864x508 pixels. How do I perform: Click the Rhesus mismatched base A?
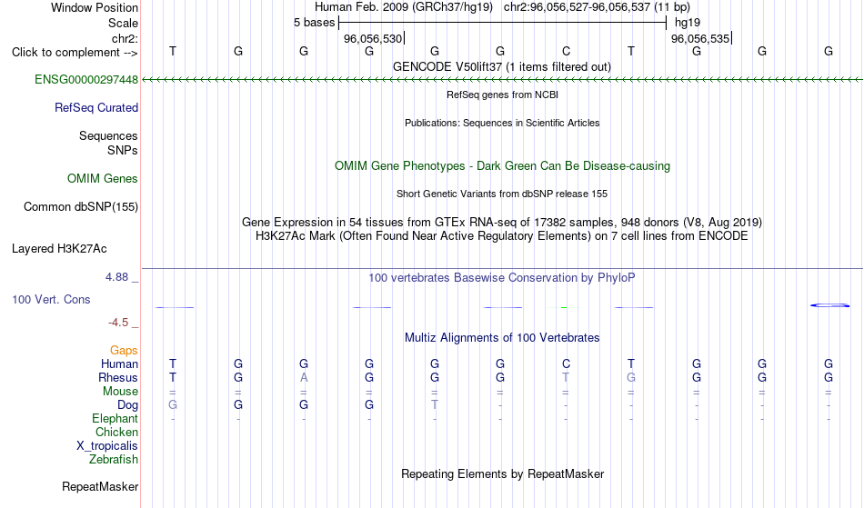(x=304, y=377)
